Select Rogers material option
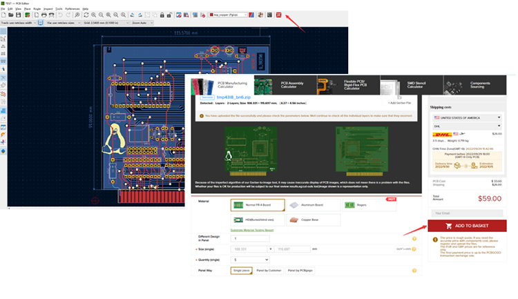 pyautogui.click(x=369, y=205)
